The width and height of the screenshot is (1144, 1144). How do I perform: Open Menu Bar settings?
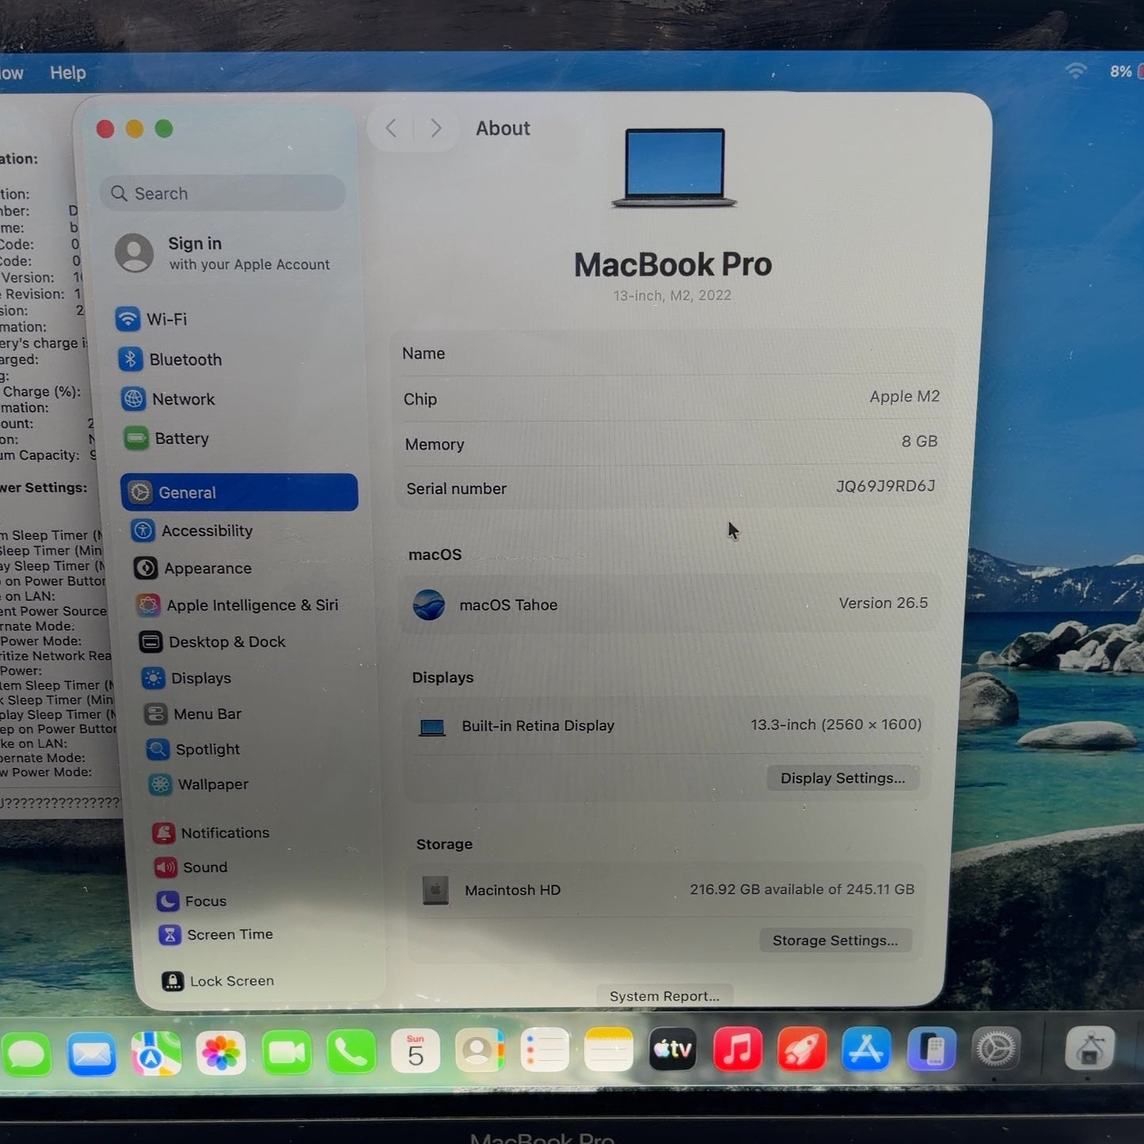[x=192, y=713]
